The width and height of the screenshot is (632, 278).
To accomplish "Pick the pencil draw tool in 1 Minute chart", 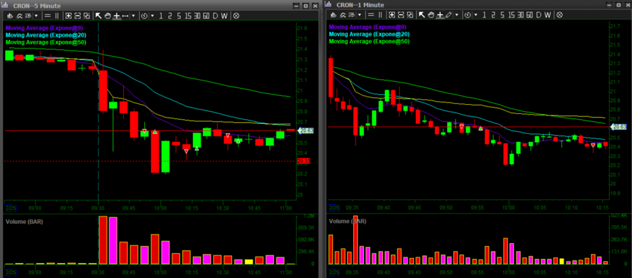I will 448,15.
